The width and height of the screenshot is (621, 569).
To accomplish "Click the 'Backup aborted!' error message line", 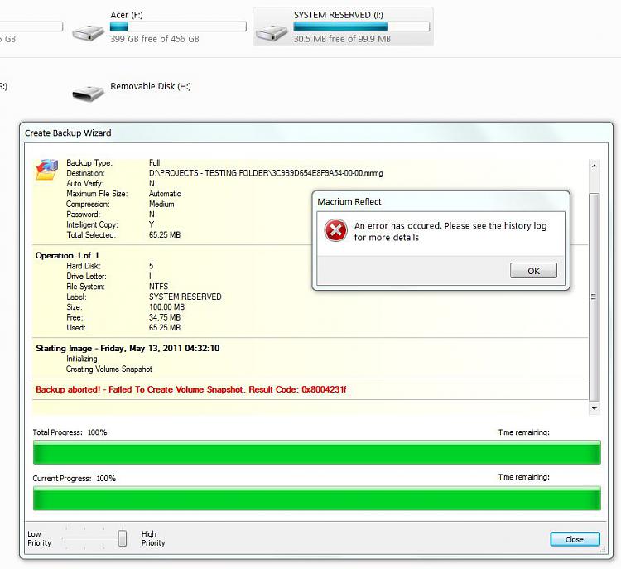I will coord(191,389).
